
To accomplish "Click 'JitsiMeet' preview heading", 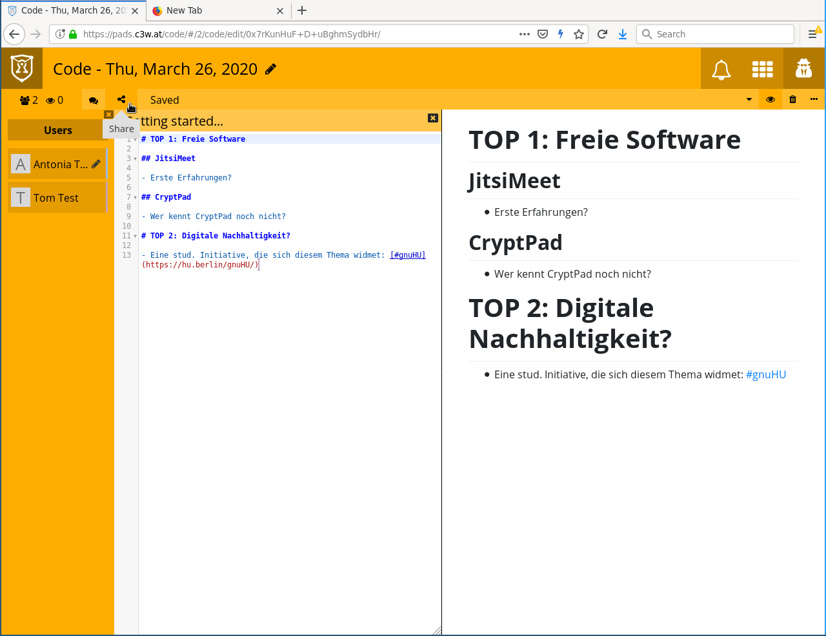I will click(x=514, y=181).
